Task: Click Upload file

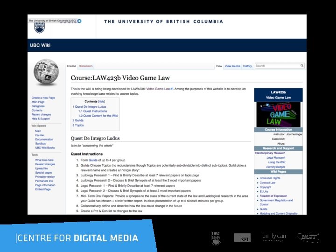Action: (x=42, y=168)
